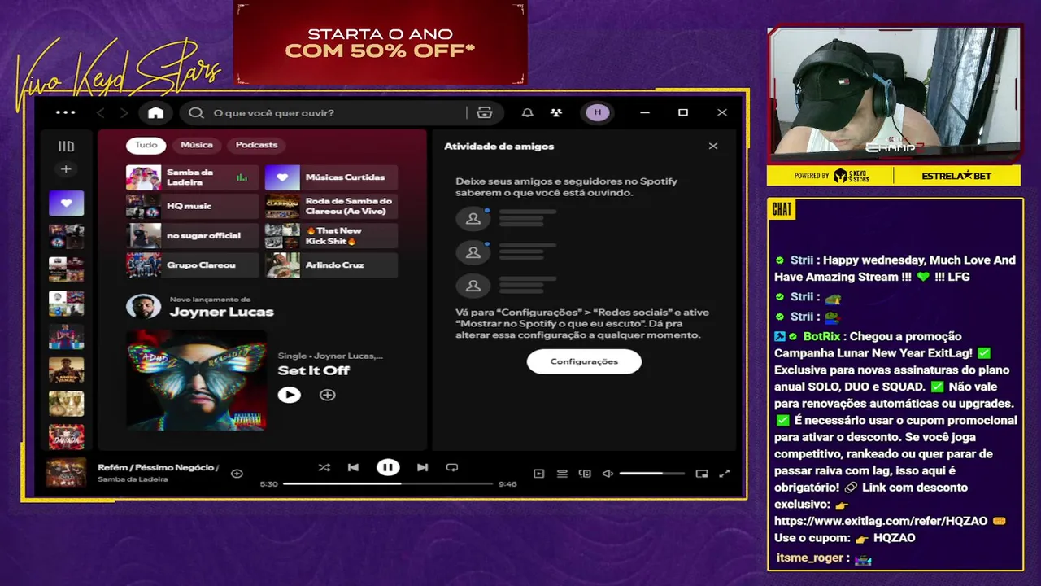Open the sidebar playlist thumbnail below the Liked Songs heart

66,236
